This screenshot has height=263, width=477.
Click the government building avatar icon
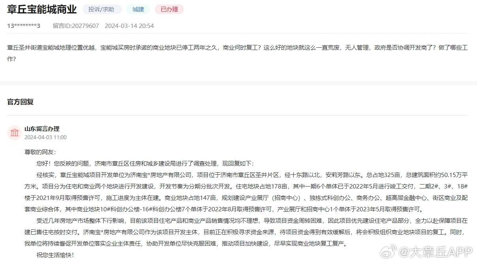pyautogui.click(x=15, y=133)
